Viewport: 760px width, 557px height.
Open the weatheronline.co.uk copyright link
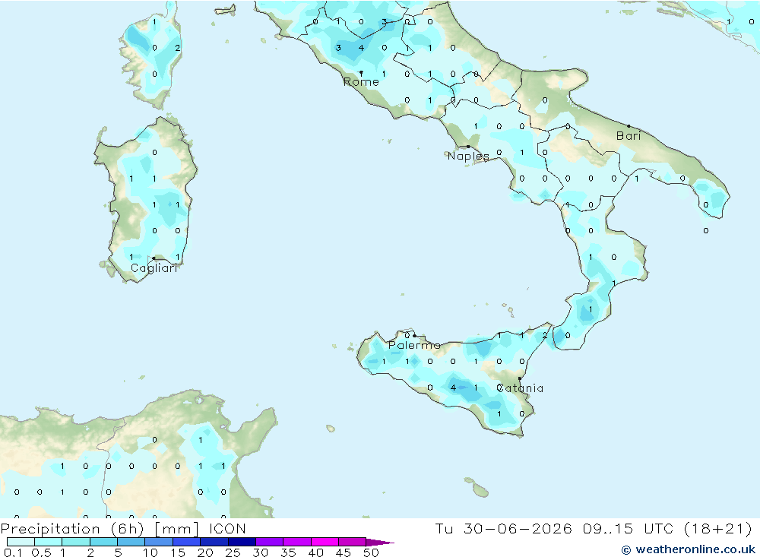click(689, 549)
